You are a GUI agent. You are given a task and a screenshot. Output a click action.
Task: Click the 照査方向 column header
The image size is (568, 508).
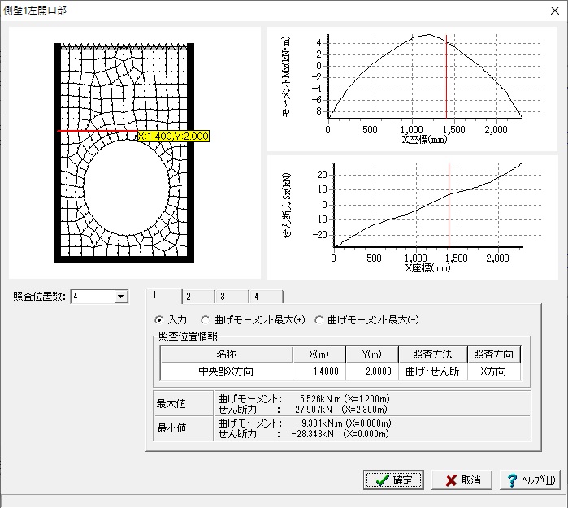coord(494,354)
